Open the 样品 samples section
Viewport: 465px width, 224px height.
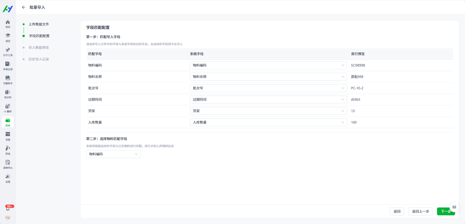pyautogui.click(x=8, y=150)
